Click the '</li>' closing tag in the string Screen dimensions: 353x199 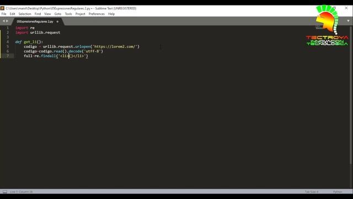point(78,56)
